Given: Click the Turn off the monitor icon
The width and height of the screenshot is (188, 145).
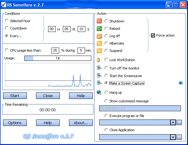Looking at the screenshot, I should coord(99,68).
